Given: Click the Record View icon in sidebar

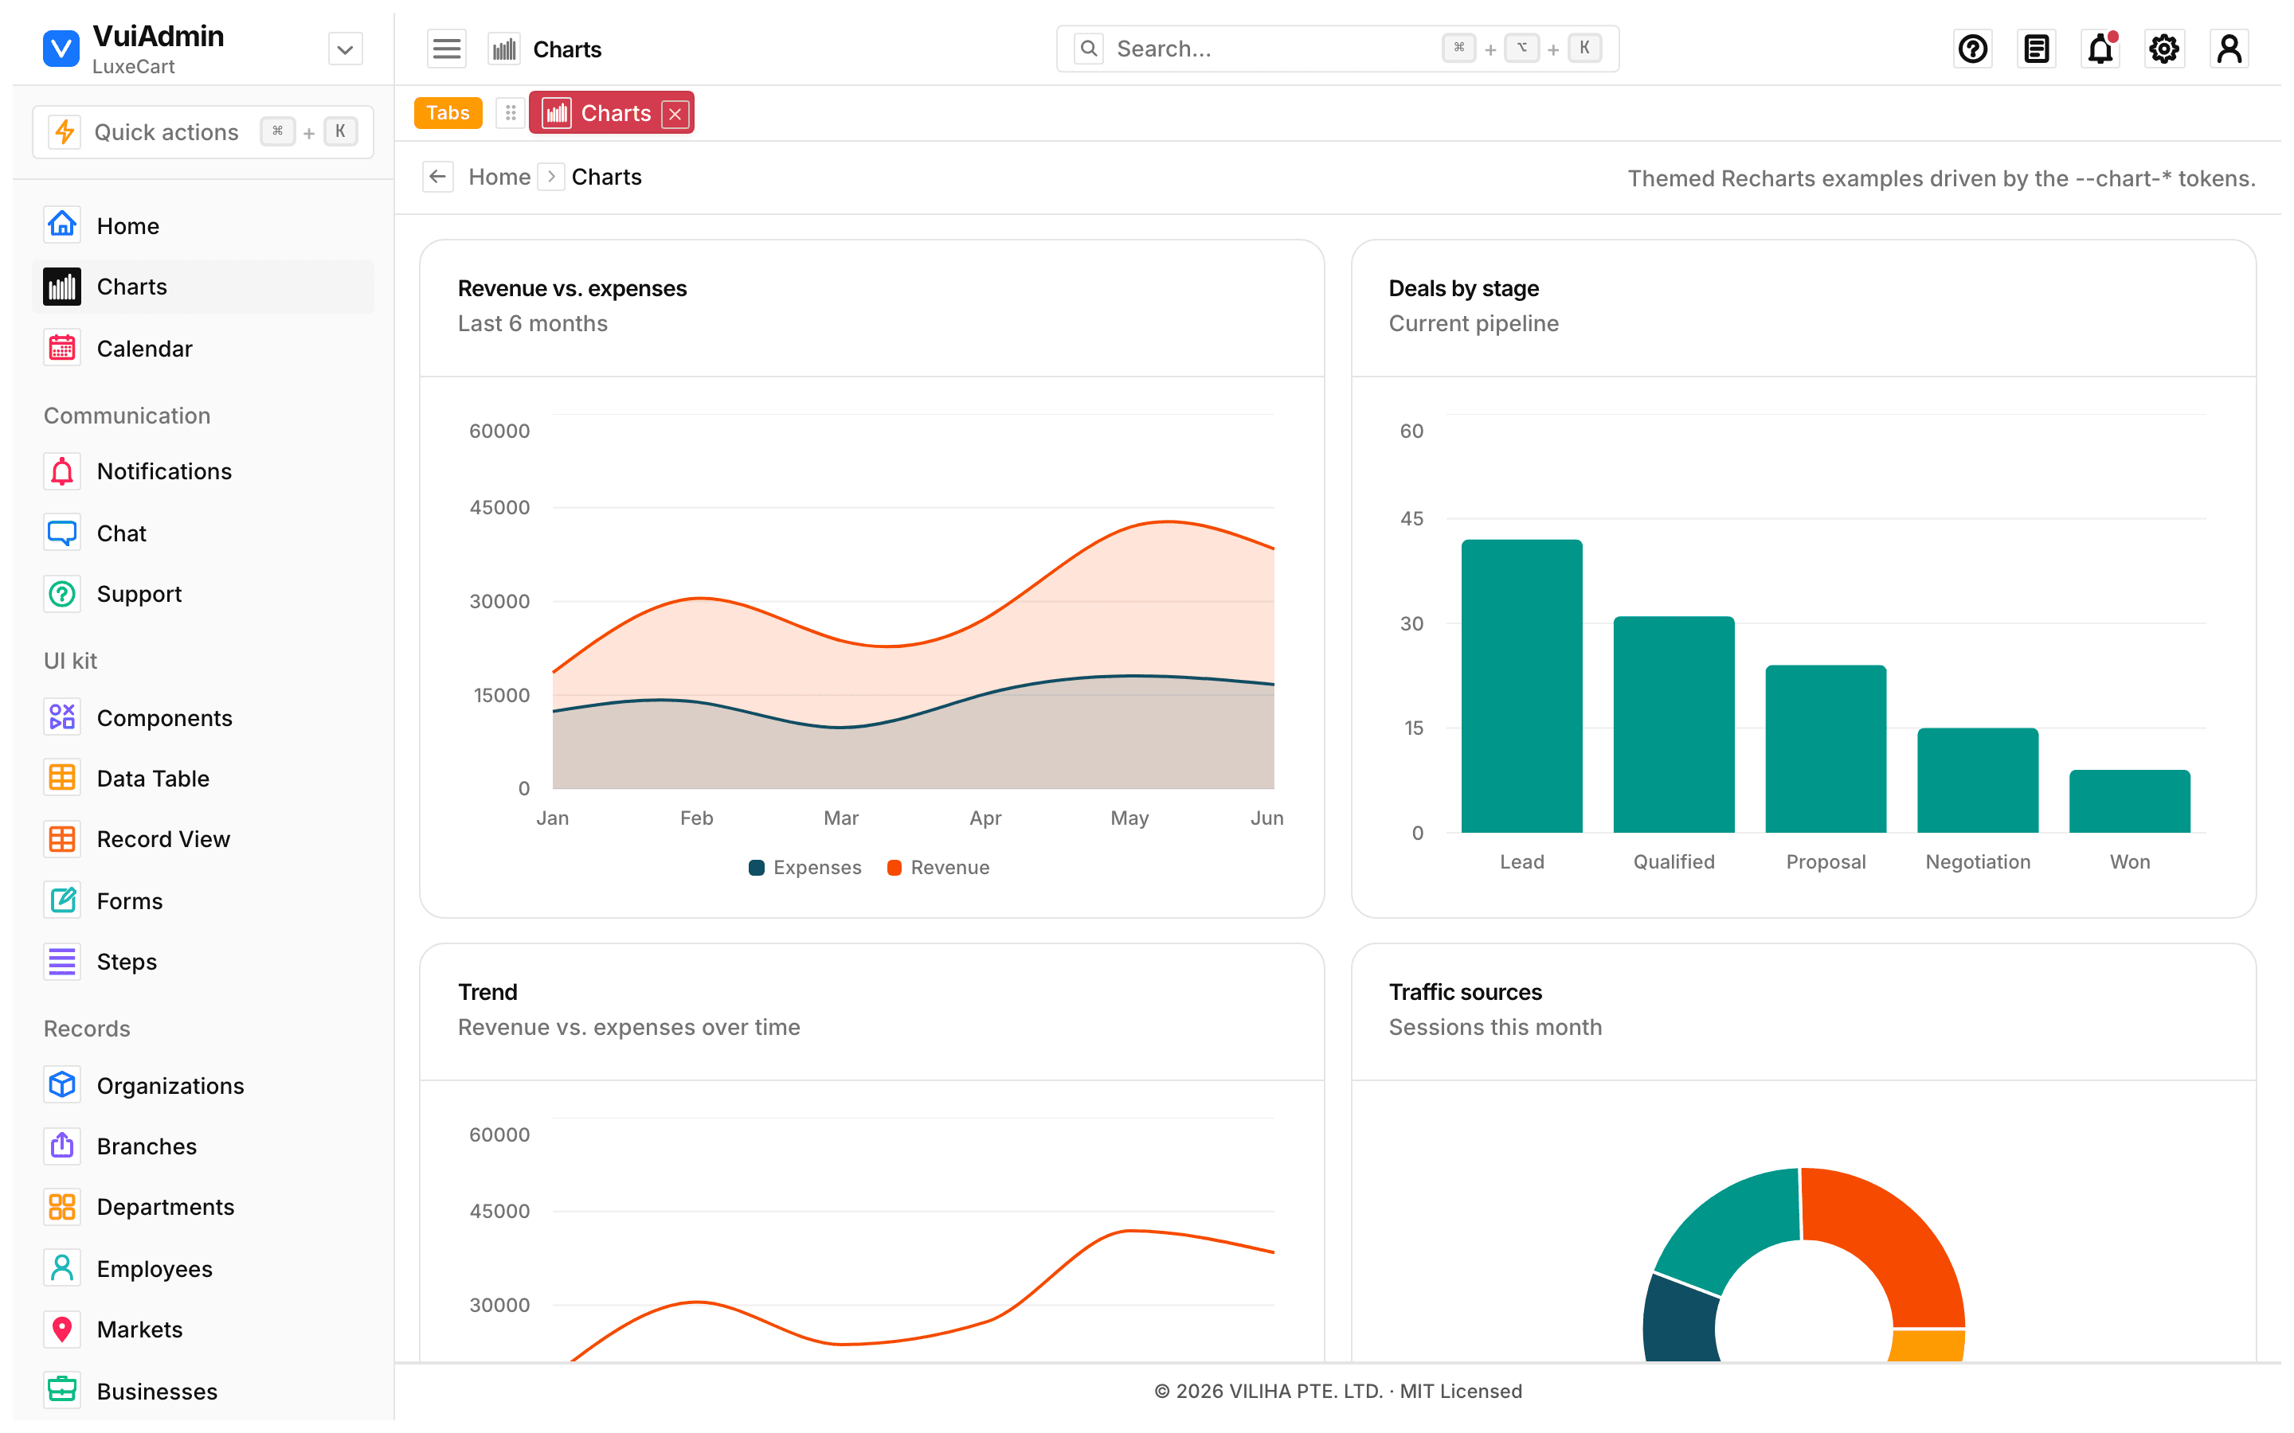Looking at the screenshot, I should pos(61,839).
